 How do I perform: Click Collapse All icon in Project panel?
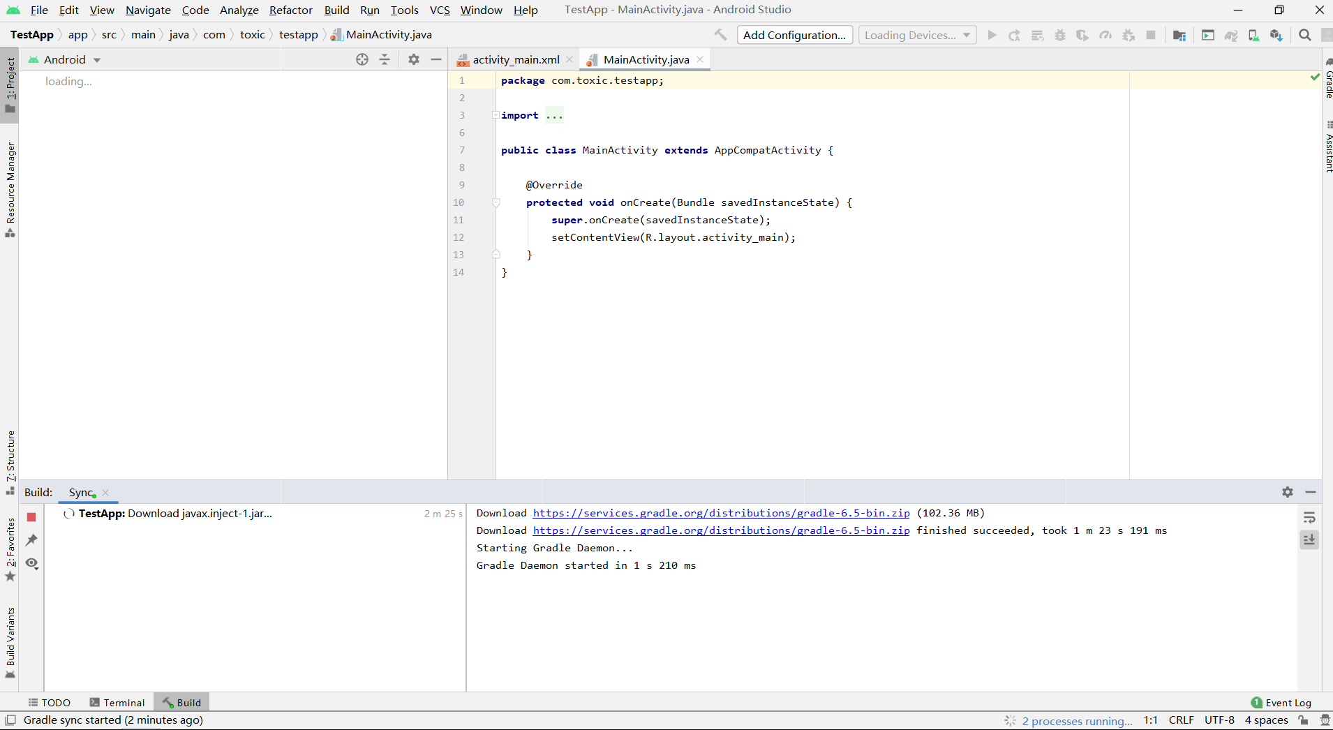pos(385,59)
